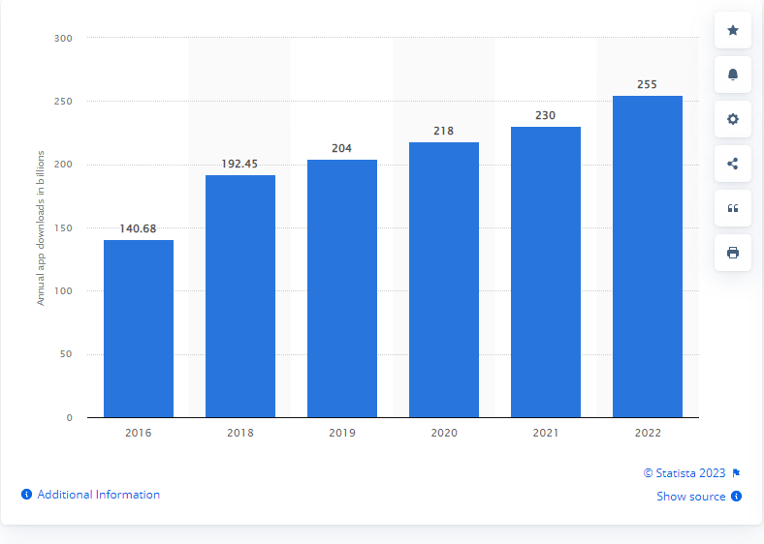Viewport: 764px width, 544px height.
Task: Click the flag icon beside Statista 2023
Action: pyautogui.click(x=736, y=473)
